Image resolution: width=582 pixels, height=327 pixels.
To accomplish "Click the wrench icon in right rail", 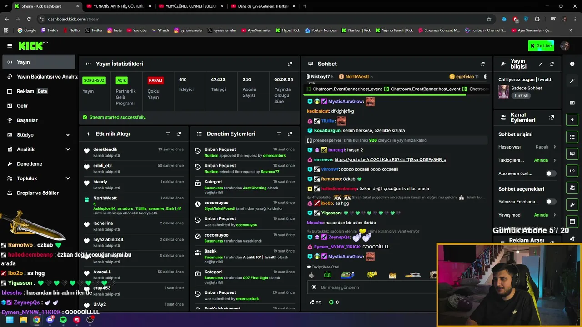I will click(x=572, y=205).
